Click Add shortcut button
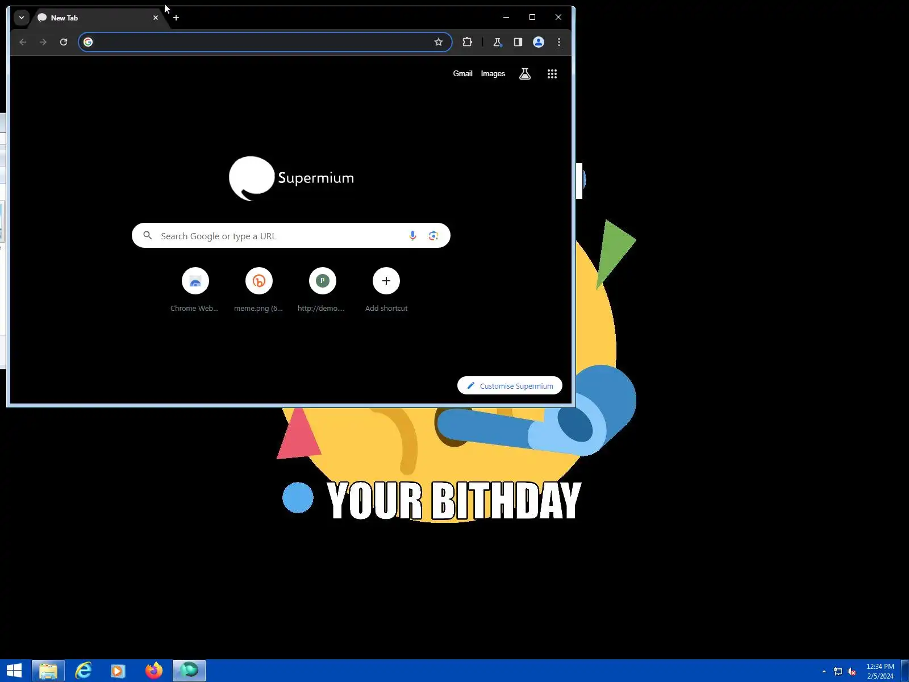Viewport: 909px width, 682px height. [x=386, y=290]
